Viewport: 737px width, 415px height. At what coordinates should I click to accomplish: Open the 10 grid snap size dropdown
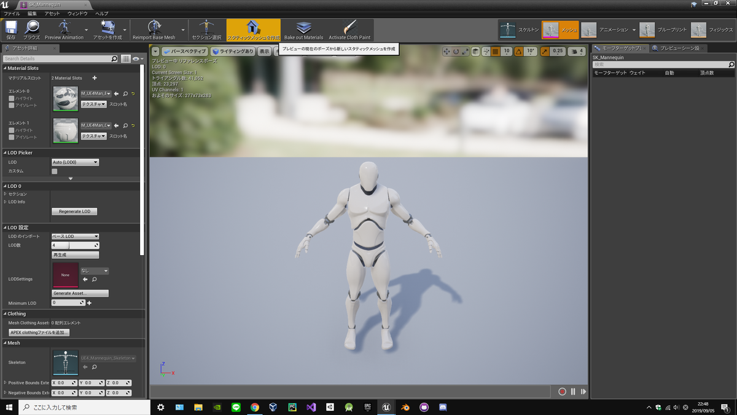(507, 52)
